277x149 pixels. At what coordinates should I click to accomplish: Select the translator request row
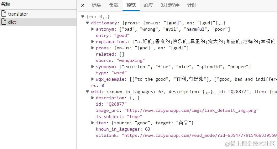(x=38, y=14)
